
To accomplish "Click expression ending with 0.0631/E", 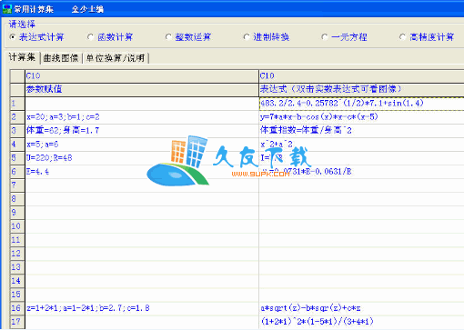I will [x=361, y=172].
